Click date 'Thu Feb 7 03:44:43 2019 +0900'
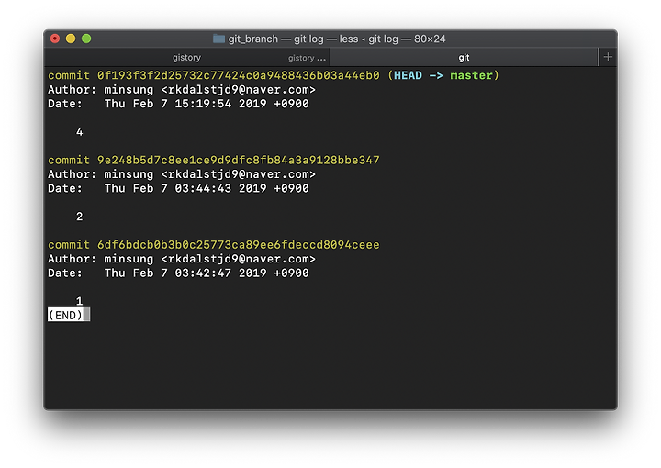This screenshot has width=661, height=468. [207, 188]
